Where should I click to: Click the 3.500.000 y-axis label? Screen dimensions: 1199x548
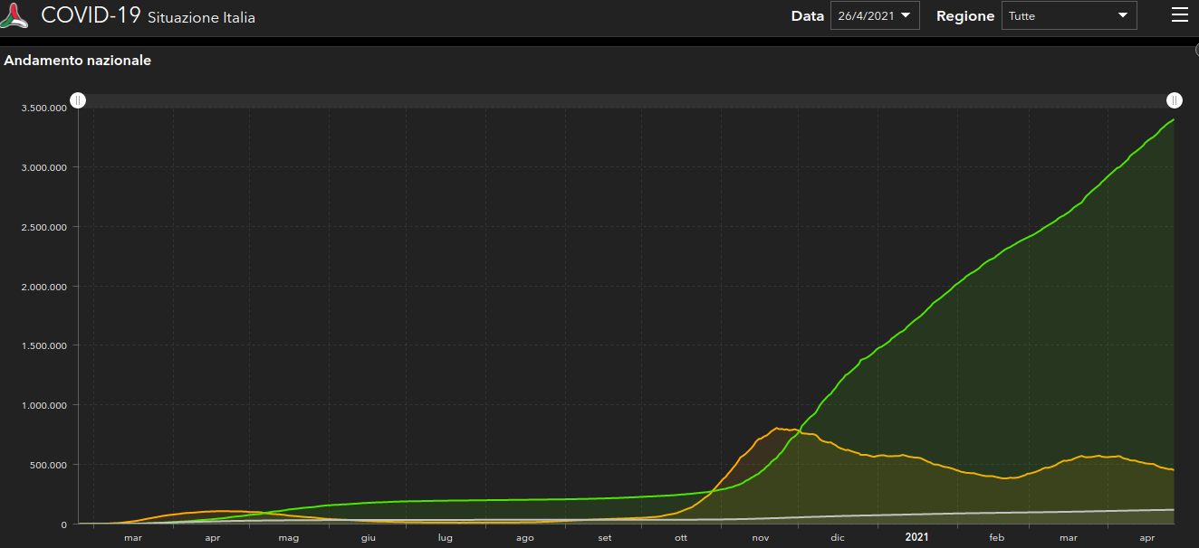coord(45,108)
